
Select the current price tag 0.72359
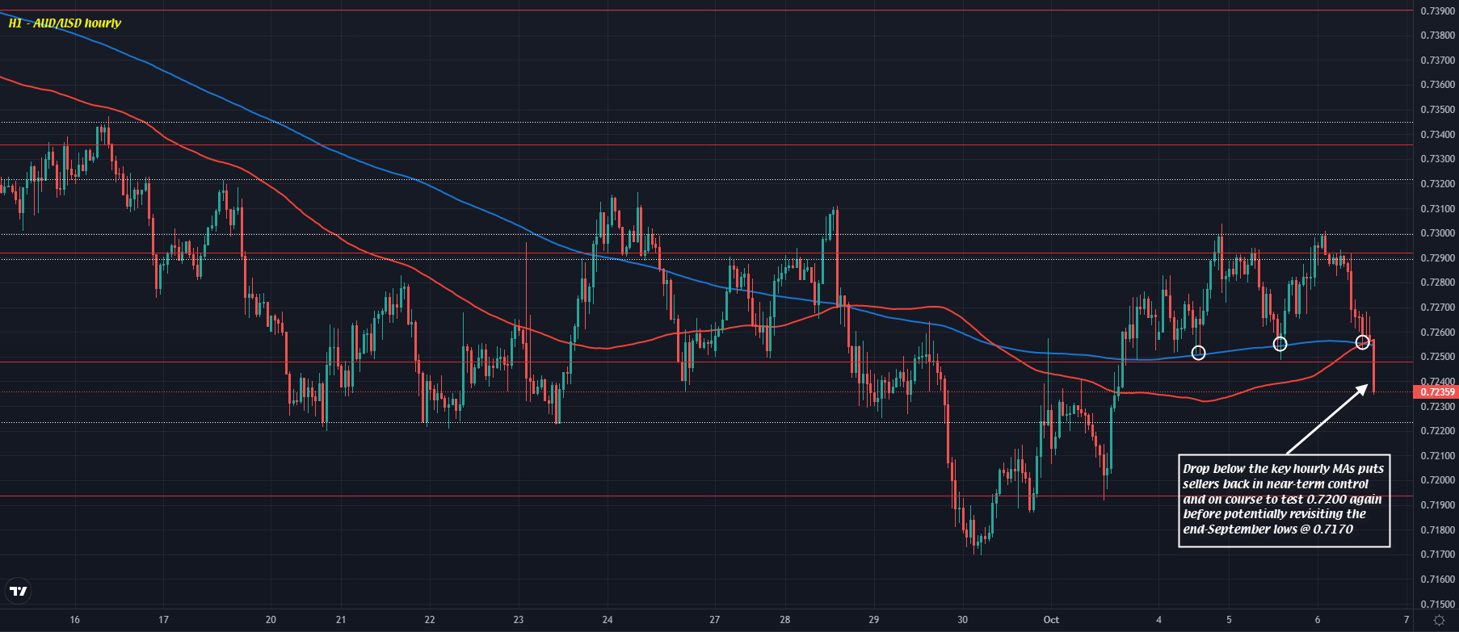point(1436,392)
